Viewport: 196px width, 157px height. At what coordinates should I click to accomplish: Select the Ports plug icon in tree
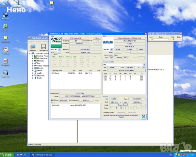point(35,78)
